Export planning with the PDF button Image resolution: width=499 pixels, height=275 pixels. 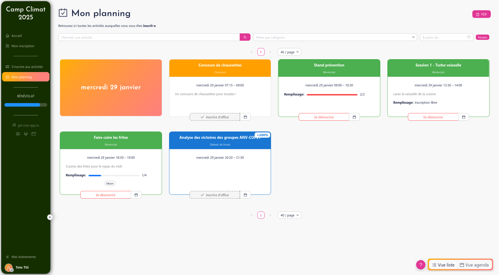pos(481,14)
